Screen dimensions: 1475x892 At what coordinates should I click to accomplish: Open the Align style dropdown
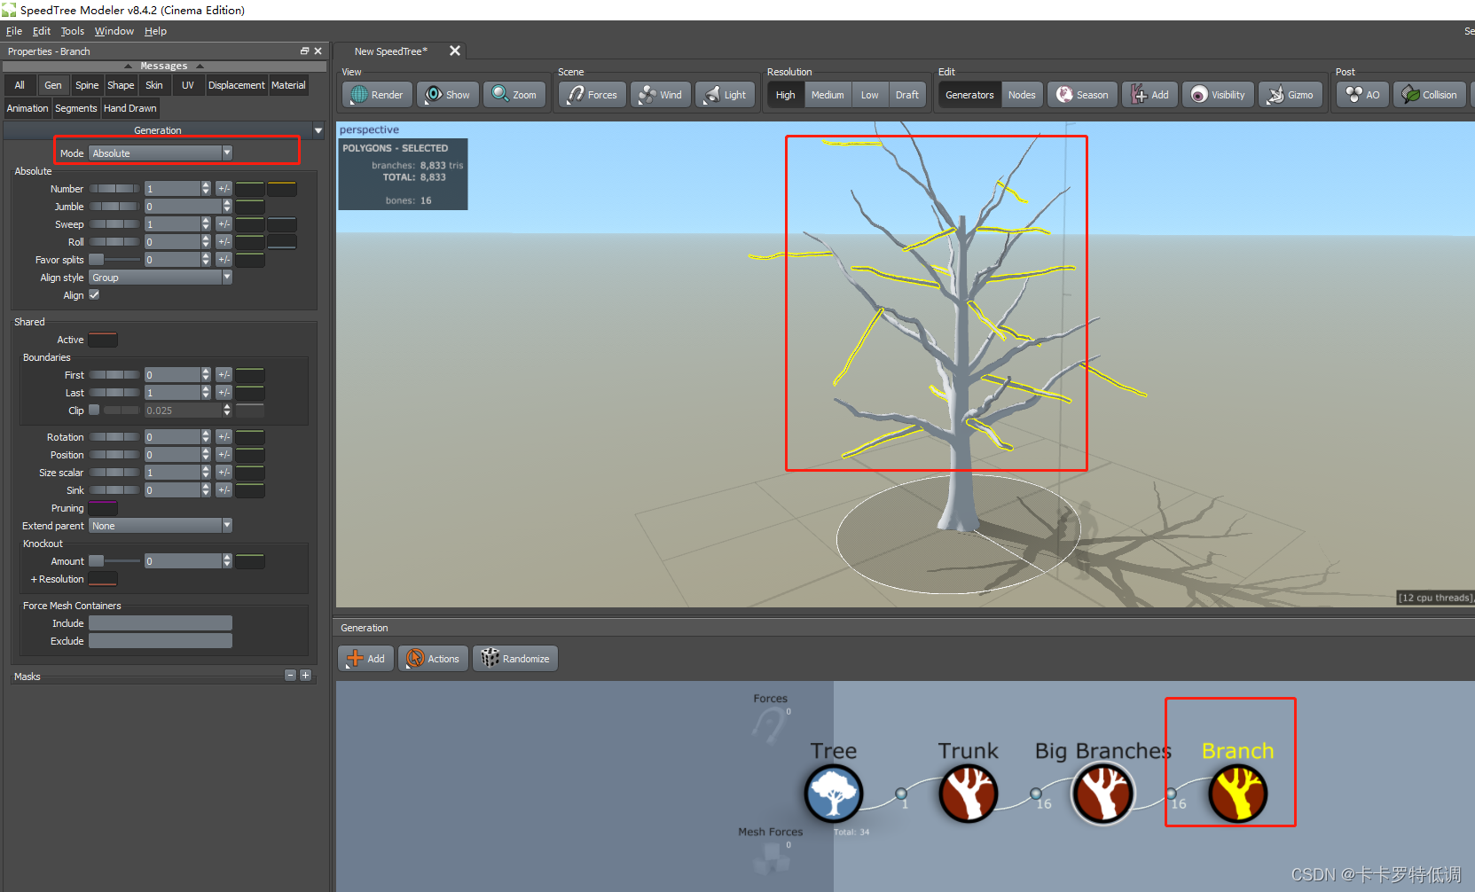[161, 278]
